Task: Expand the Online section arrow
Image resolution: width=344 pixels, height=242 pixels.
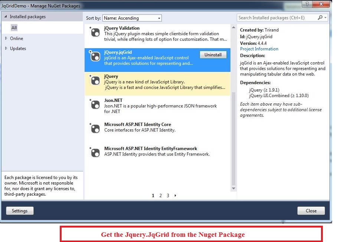Action: [6, 38]
